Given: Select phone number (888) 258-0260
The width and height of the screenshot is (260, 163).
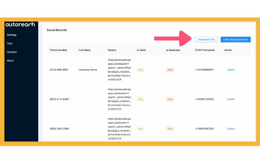Looking at the screenshot, I should (x=59, y=129).
